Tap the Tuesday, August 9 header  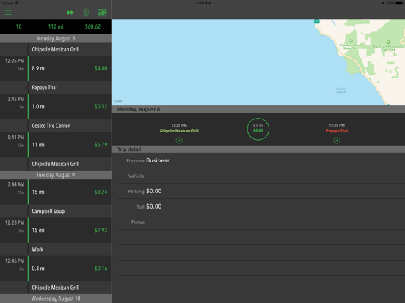pos(56,175)
